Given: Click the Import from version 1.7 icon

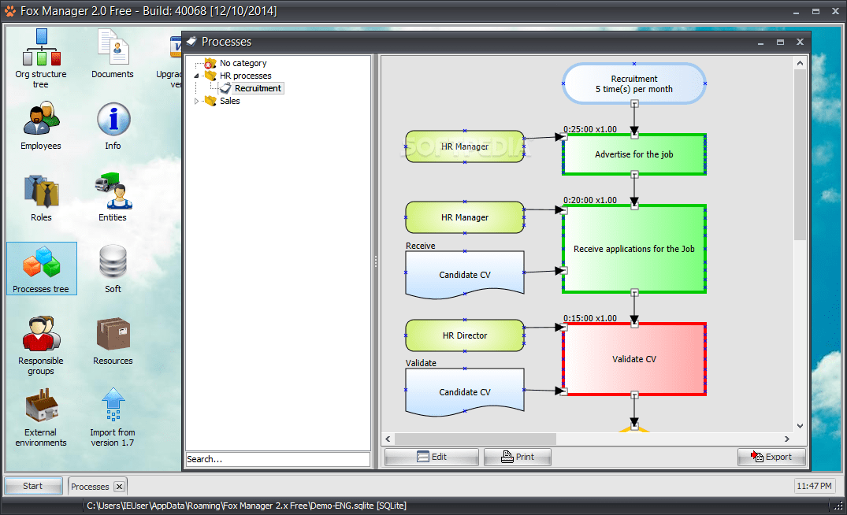Looking at the screenshot, I should pos(112,413).
